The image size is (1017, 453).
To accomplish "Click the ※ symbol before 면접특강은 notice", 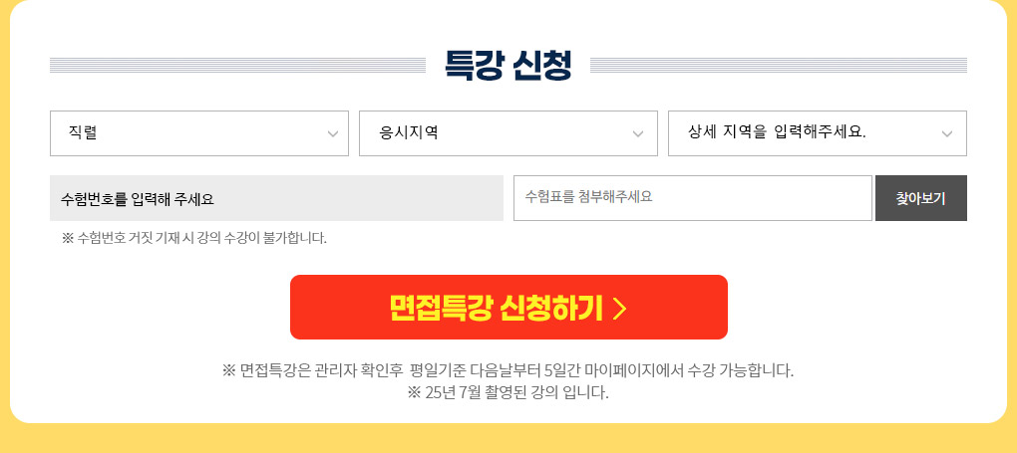I will (229, 370).
